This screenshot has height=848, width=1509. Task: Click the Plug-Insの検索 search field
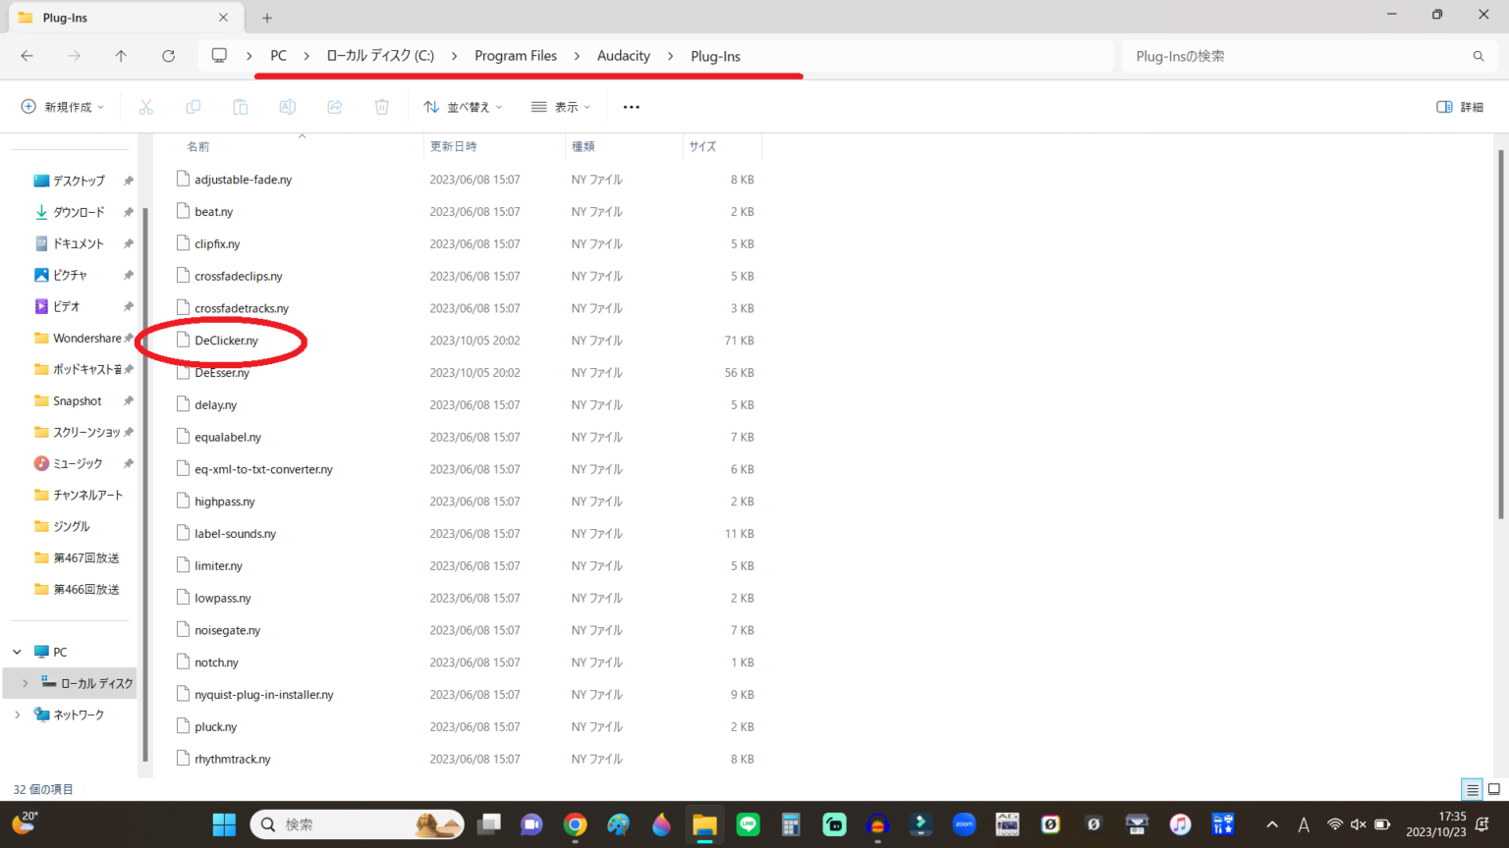coord(1297,56)
